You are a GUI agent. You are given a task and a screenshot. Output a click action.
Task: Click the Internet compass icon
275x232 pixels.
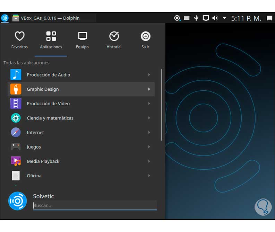pos(16,132)
